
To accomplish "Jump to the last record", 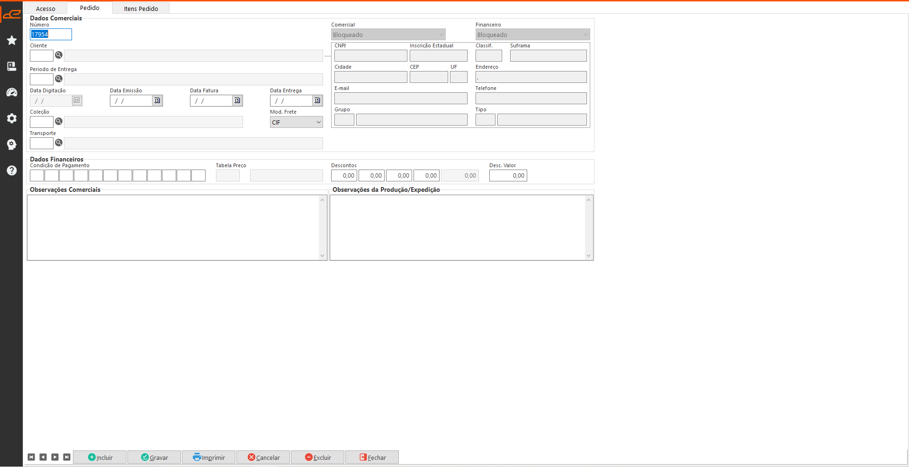I will click(x=67, y=457).
